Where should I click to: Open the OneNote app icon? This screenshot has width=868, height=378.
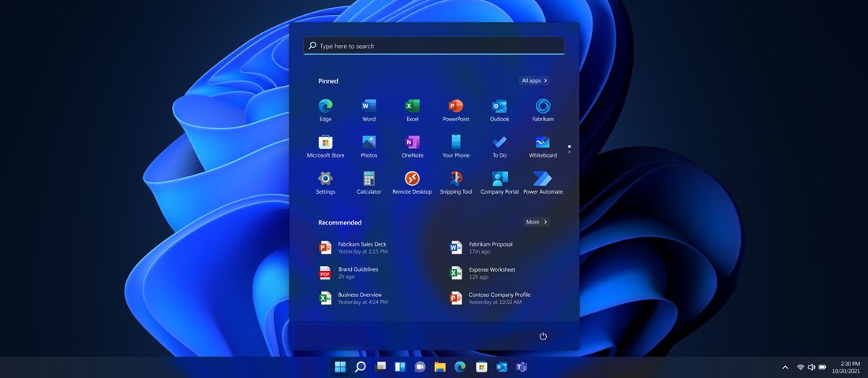[412, 143]
